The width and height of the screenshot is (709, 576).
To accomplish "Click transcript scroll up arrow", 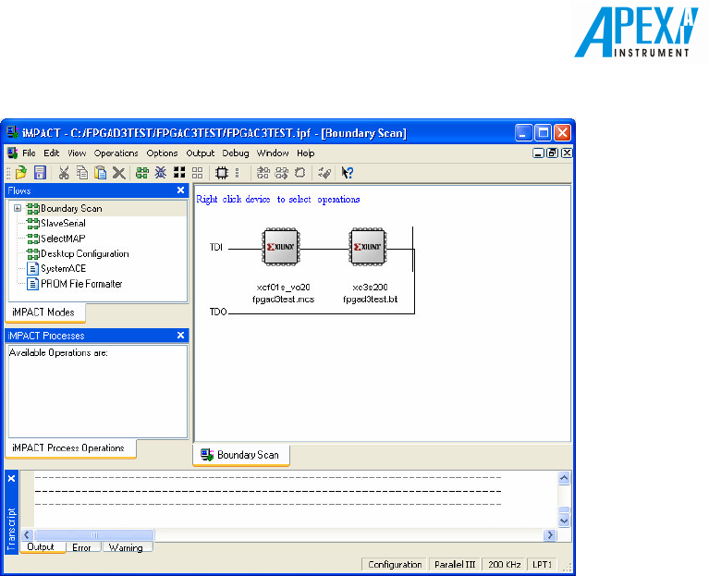I will tap(564, 478).
